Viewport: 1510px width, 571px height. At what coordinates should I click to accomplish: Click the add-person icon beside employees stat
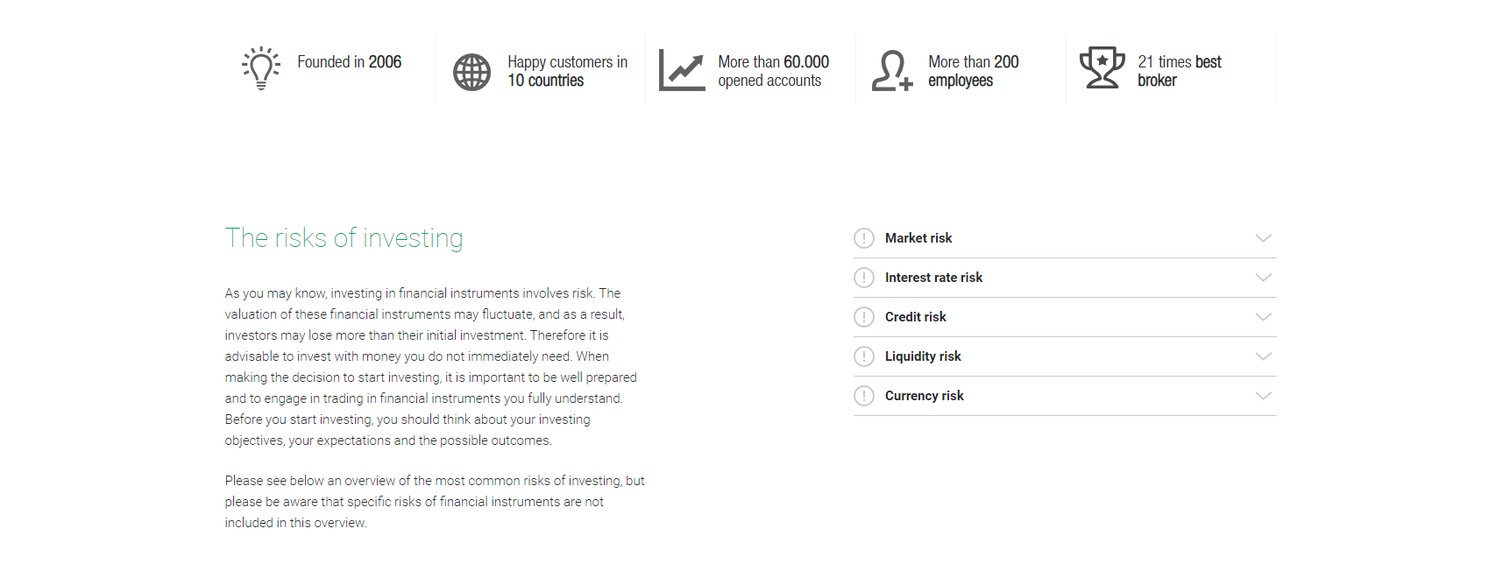(x=890, y=70)
